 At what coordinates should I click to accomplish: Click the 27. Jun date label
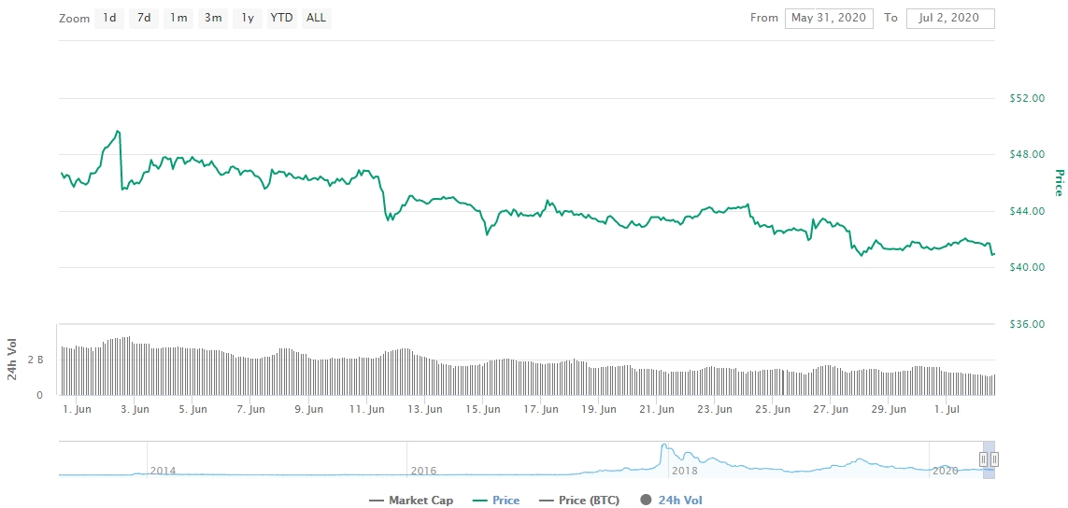[831, 410]
